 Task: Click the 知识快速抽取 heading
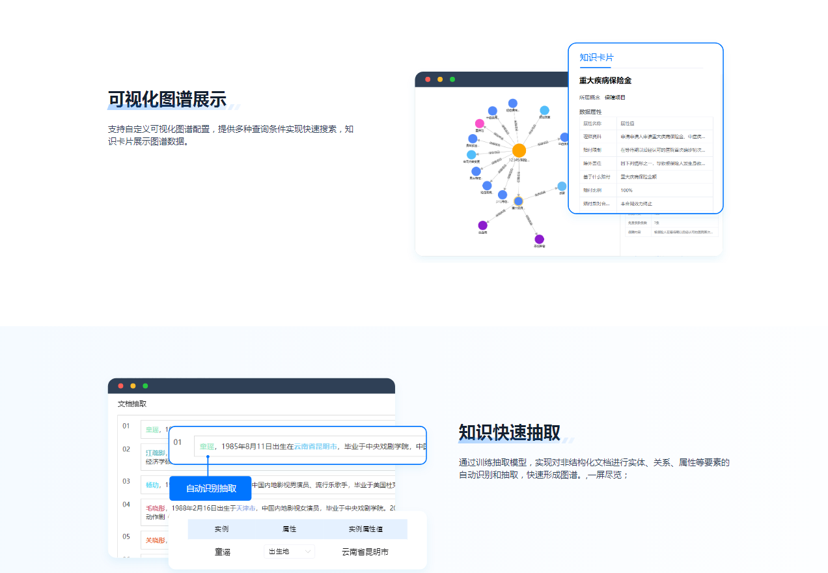pos(509,432)
